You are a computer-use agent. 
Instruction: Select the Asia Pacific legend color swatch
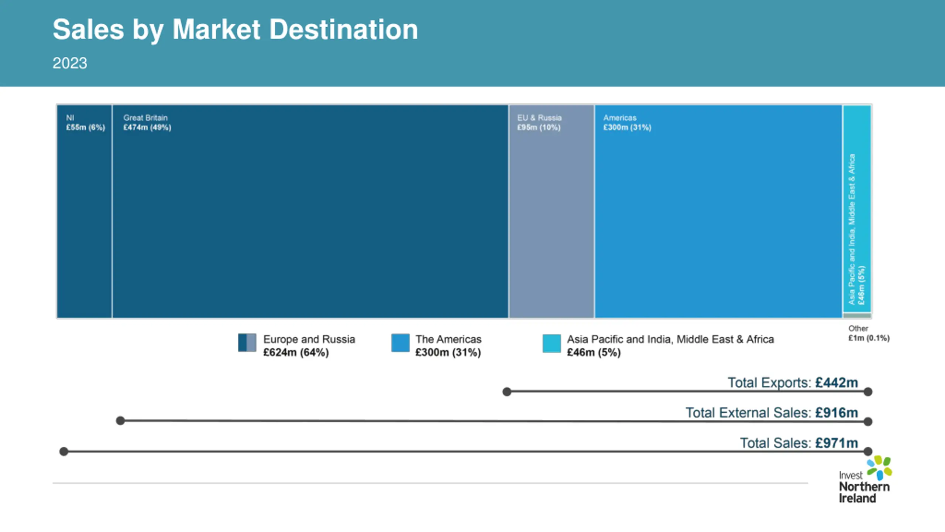pyautogui.click(x=551, y=343)
